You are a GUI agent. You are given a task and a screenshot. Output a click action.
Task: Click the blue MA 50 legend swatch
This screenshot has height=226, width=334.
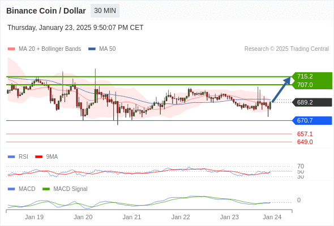point(92,49)
